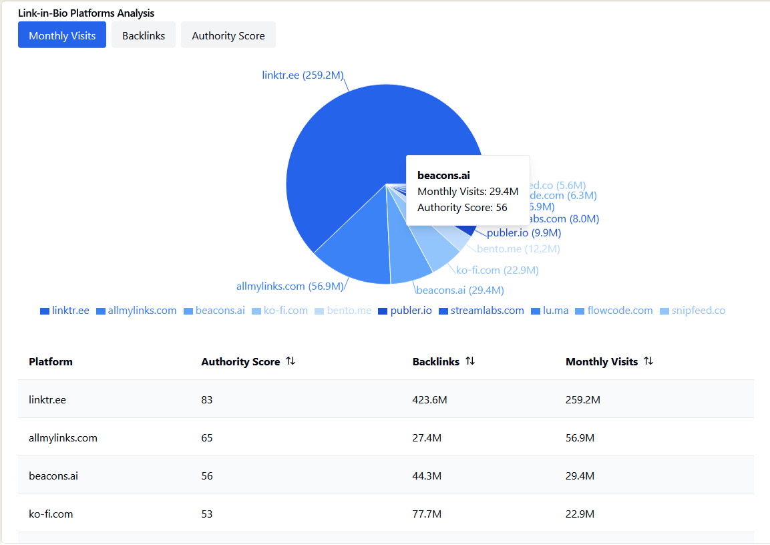Click the beacons.ai tooltip box
This screenshot has height=545, width=770.
coord(468,190)
